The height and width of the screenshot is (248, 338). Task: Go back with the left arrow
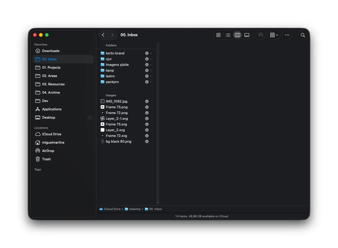tap(103, 35)
